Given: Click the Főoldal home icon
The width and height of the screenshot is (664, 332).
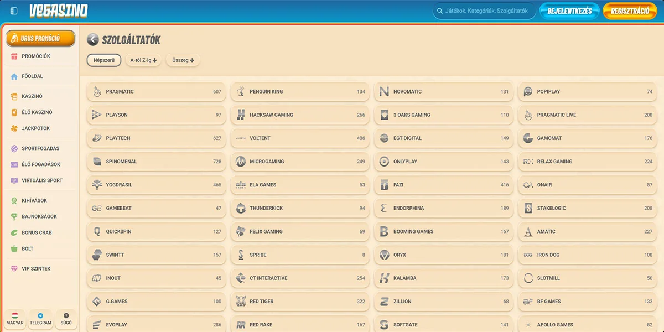Looking at the screenshot, I should [14, 76].
